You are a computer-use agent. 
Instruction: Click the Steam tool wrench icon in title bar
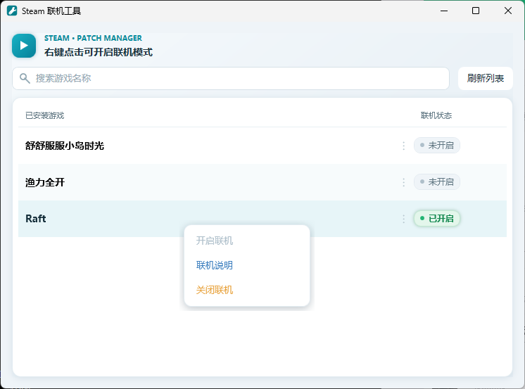[12, 11]
